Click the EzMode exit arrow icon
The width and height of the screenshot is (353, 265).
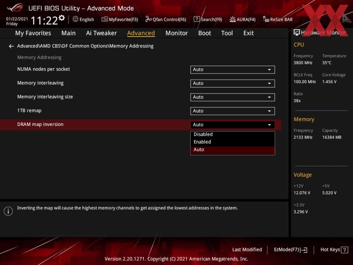[304, 250]
